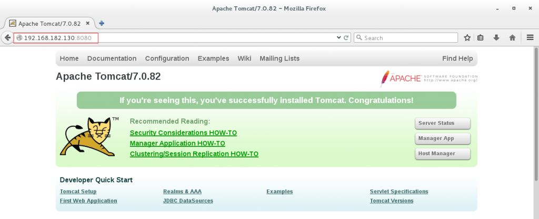Click the green Congratulations banner
This screenshot has height=219, width=539.
(266, 101)
